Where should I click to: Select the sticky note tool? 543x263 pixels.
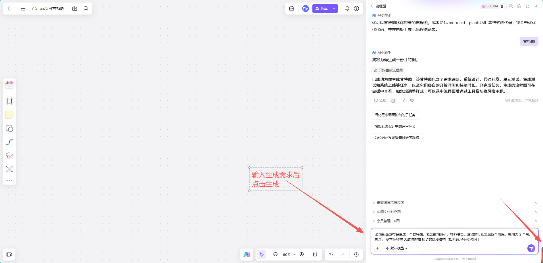(x=9, y=114)
